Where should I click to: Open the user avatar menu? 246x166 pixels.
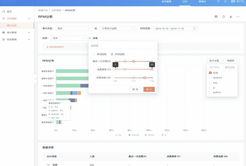233,1
